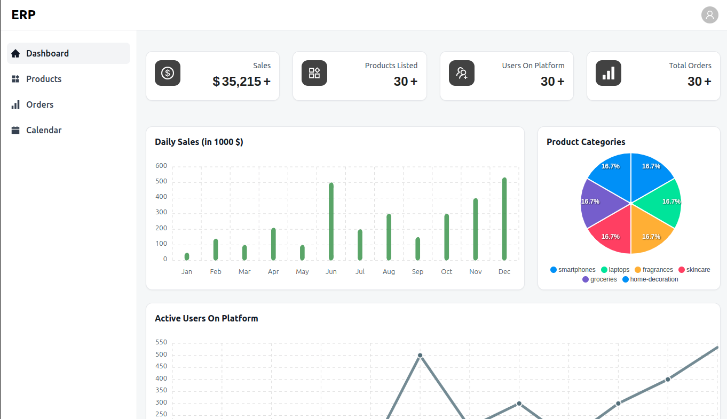Viewport: 727px width, 419px height.
Task: Go to the Orders page
Action: [40, 104]
